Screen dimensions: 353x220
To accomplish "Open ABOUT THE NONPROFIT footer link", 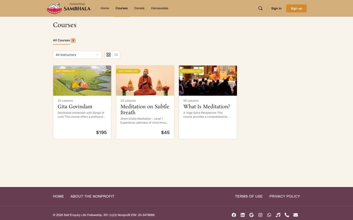I will tap(92, 196).
